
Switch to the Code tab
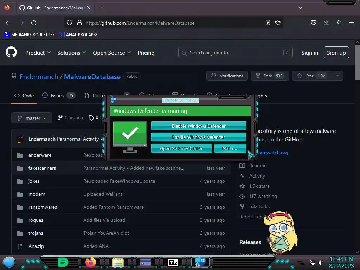pos(24,96)
